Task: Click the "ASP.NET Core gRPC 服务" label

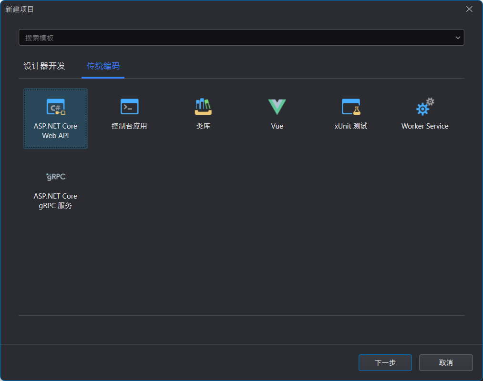Action: tap(55, 201)
